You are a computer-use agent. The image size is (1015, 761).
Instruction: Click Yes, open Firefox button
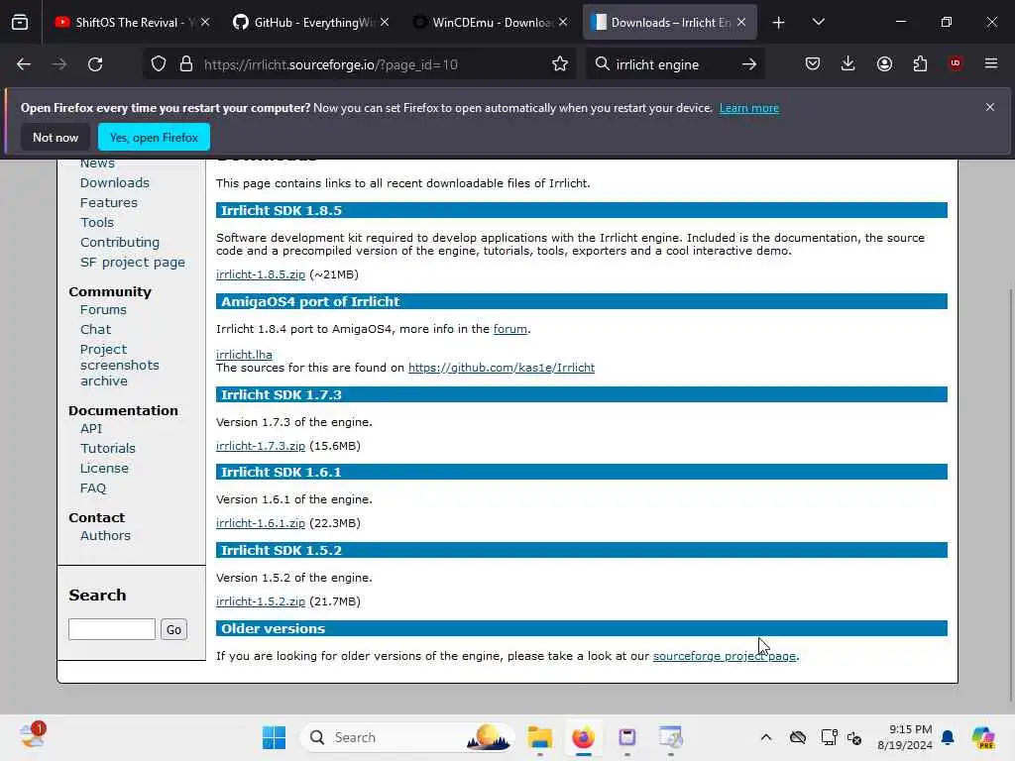tap(154, 138)
